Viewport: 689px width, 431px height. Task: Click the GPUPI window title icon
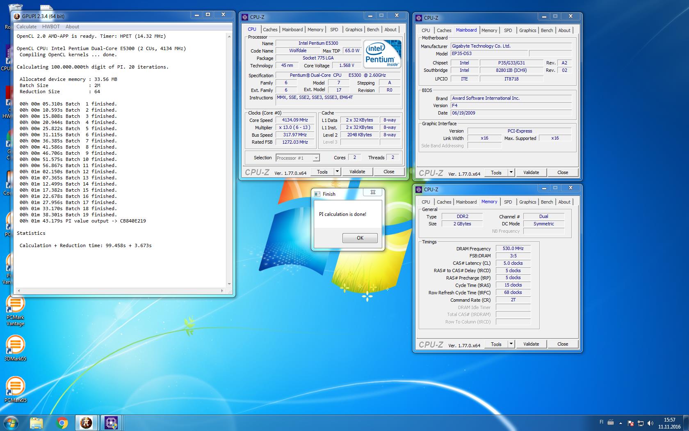click(17, 16)
